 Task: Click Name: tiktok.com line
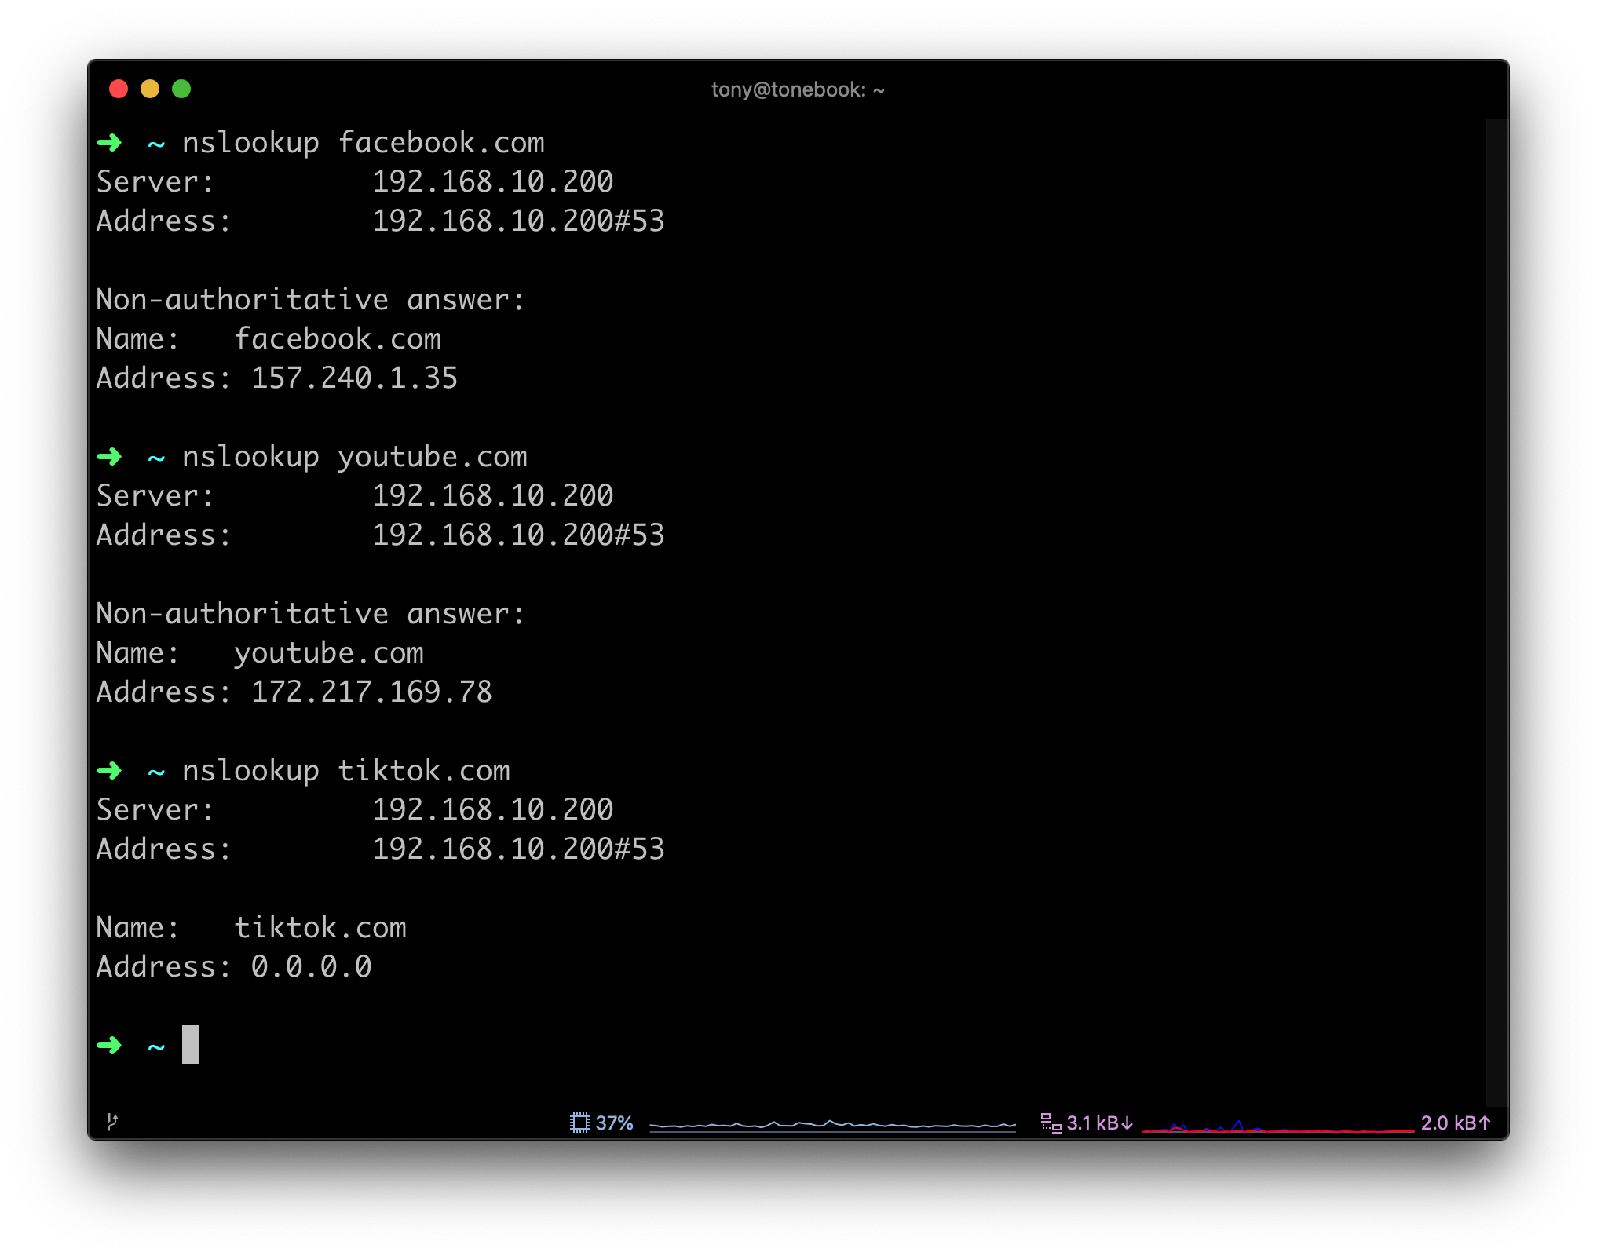point(251,928)
